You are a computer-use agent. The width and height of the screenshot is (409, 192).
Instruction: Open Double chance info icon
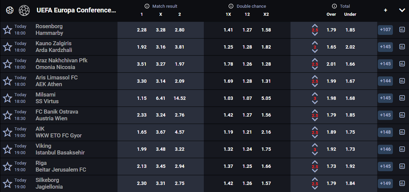pos(231,6)
